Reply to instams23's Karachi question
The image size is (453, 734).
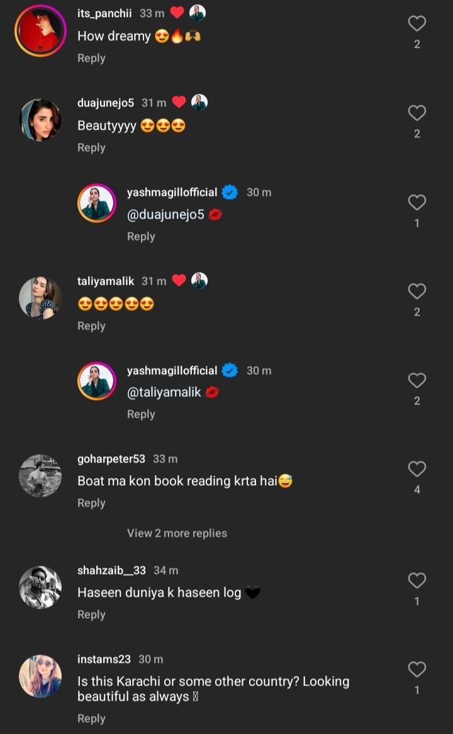[91, 719]
